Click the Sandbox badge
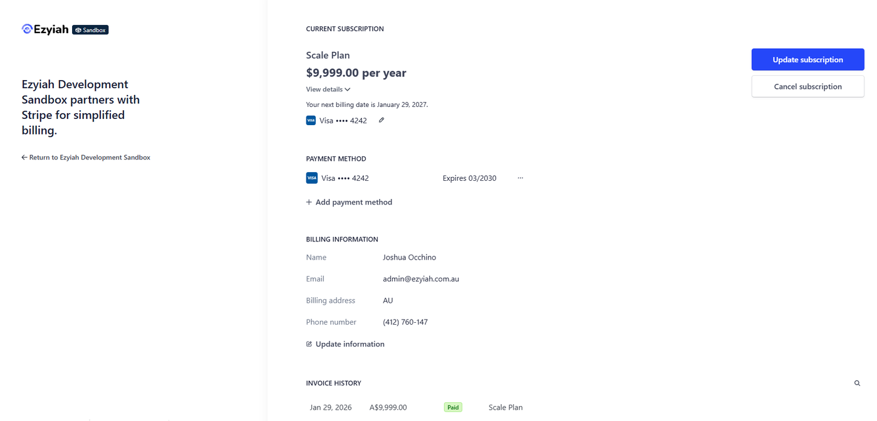Screen dimensions: 877x421 point(90,30)
